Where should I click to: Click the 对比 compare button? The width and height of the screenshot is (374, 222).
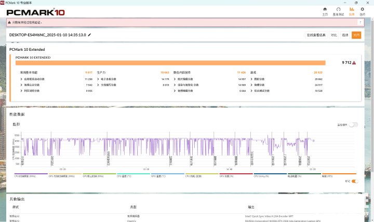(334, 35)
